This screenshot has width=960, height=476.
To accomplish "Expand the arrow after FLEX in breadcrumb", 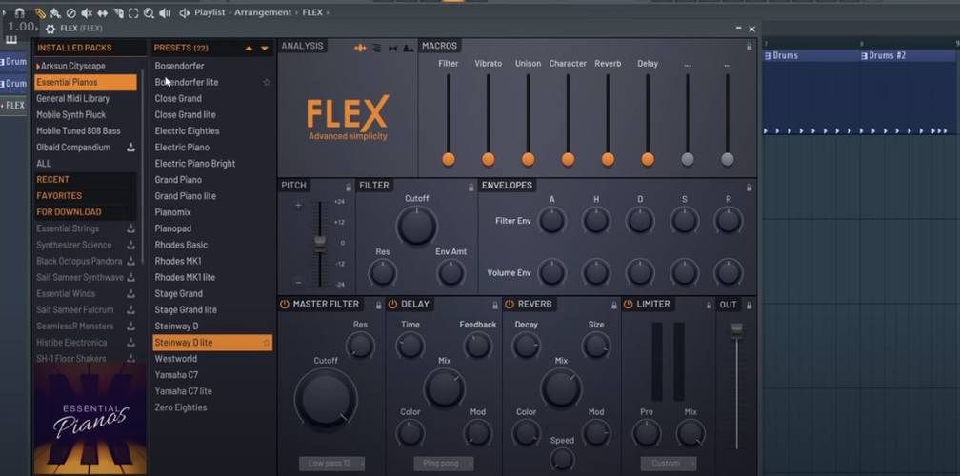I will [328, 12].
